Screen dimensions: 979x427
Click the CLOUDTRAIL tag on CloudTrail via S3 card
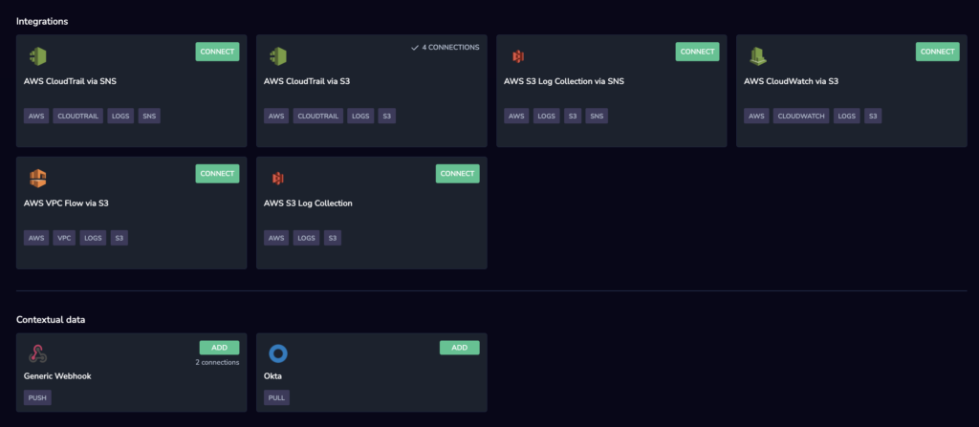pyautogui.click(x=318, y=117)
